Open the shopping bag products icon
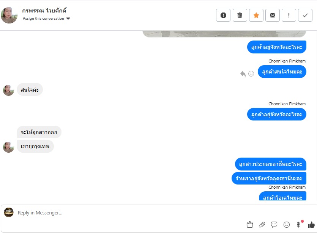The height and width of the screenshot is (233, 317). pyautogui.click(x=250, y=225)
